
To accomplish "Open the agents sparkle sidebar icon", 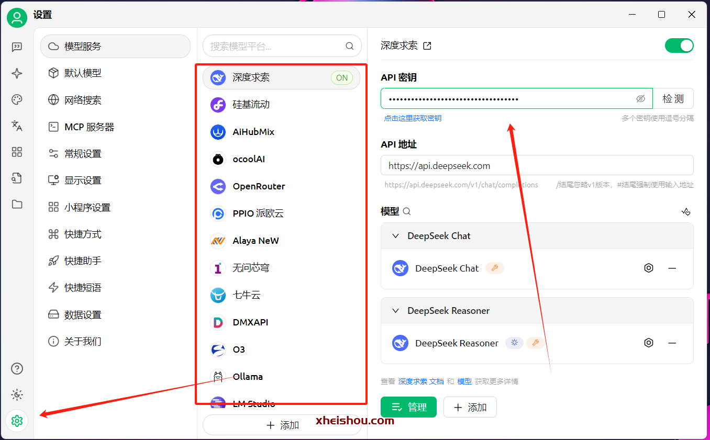I will 17,73.
